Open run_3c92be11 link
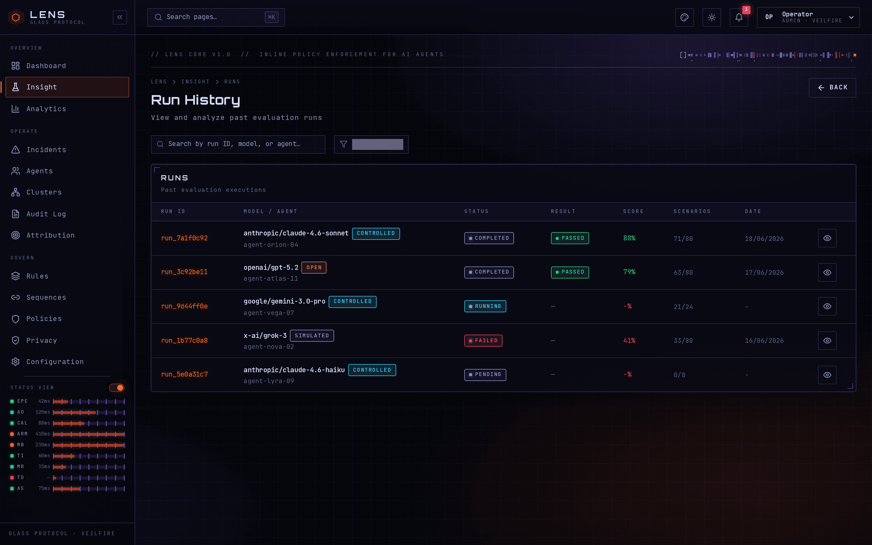872x545 pixels. click(184, 272)
